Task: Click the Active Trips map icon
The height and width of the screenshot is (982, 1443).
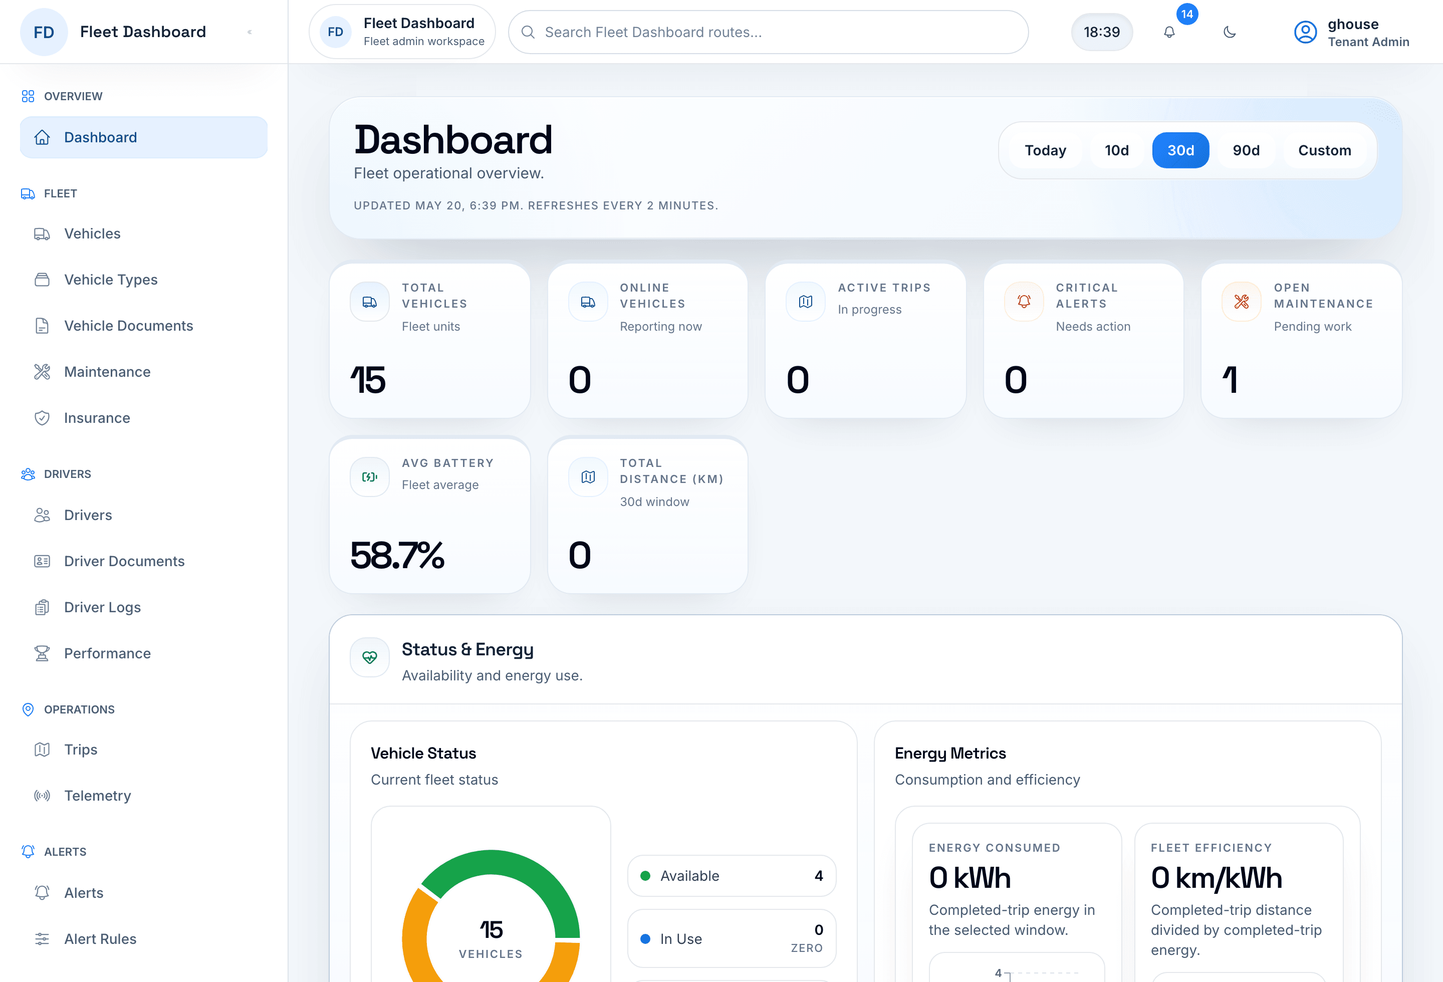Action: point(805,302)
